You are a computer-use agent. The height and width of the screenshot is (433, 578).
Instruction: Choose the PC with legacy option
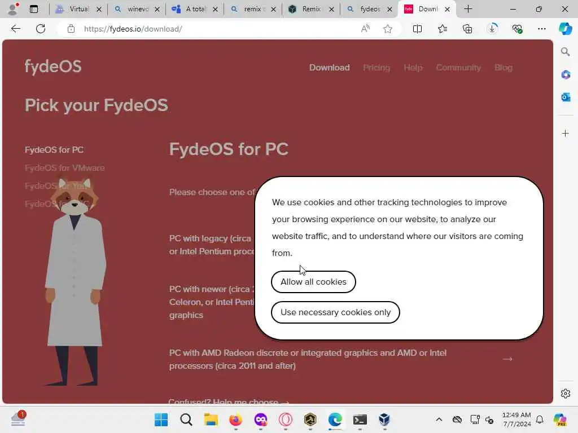(x=212, y=245)
